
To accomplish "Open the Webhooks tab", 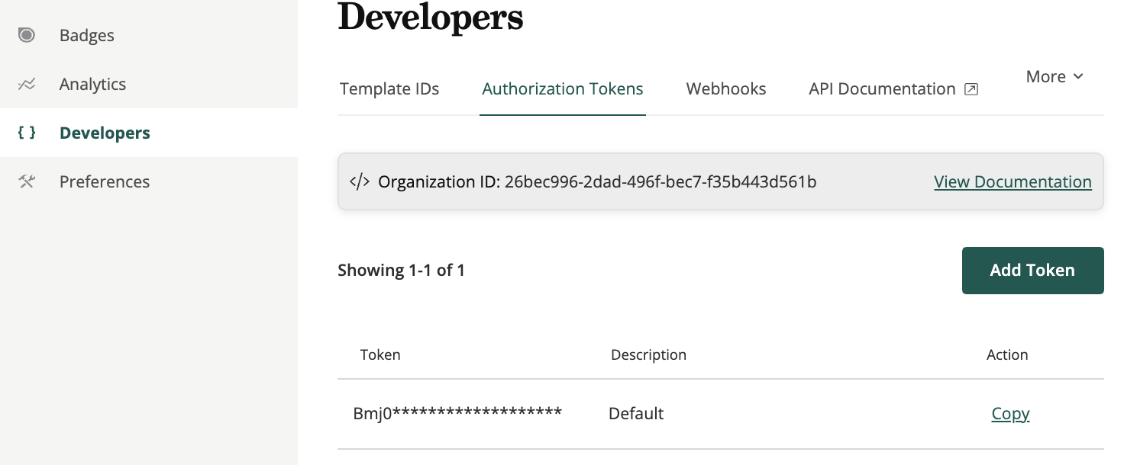I will click(726, 89).
